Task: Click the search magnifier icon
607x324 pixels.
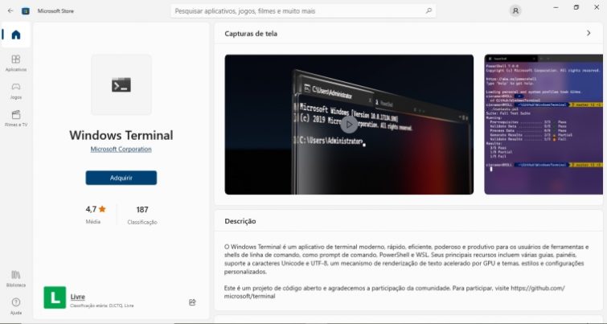Action: pyautogui.click(x=429, y=10)
